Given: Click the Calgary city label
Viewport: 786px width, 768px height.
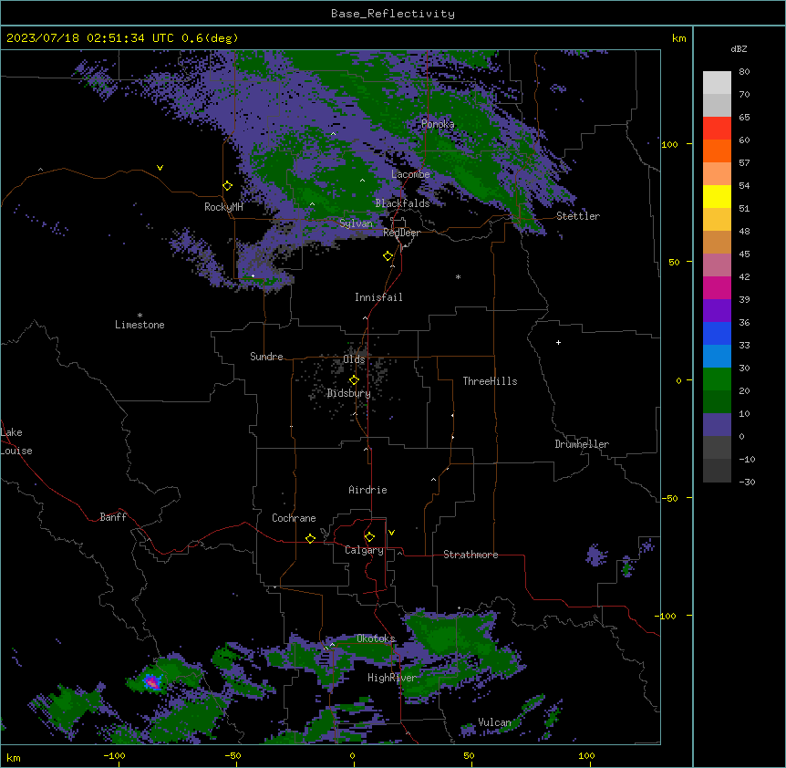Looking at the screenshot, I should click(x=364, y=550).
